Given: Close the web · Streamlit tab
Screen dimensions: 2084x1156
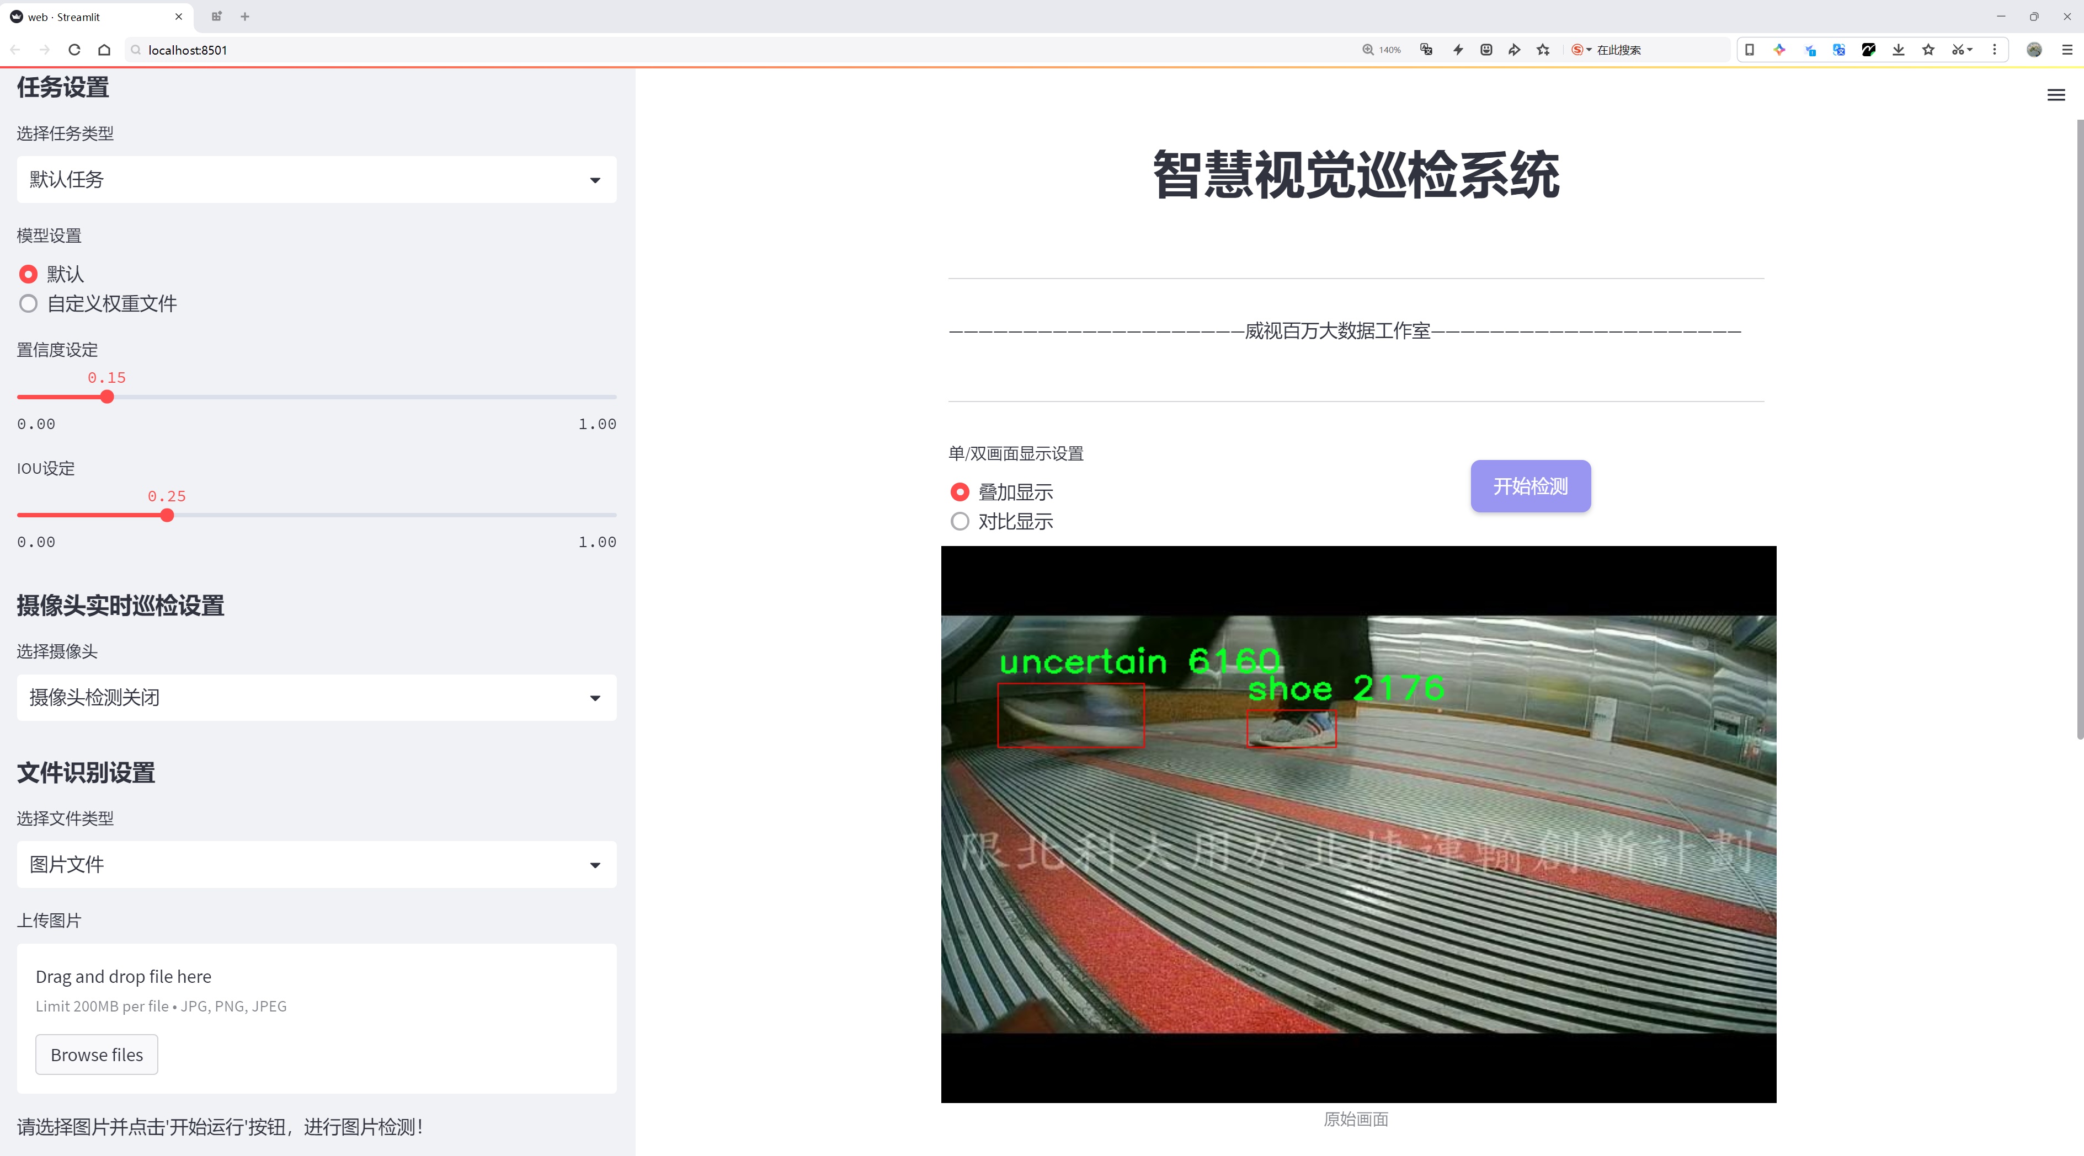Looking at the screenshot, I should (x=179, y=16).
